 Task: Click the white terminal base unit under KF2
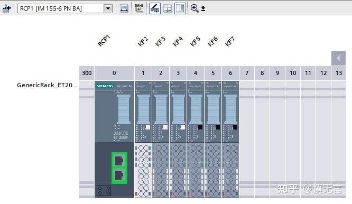(x=143, y=170)
